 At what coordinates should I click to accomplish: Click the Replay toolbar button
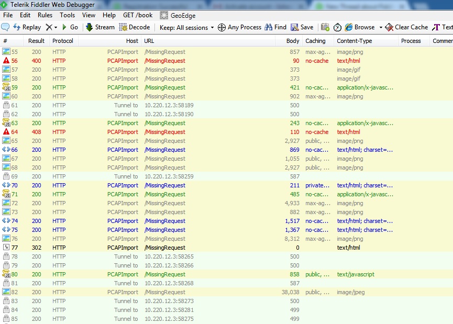click(27, 27)
